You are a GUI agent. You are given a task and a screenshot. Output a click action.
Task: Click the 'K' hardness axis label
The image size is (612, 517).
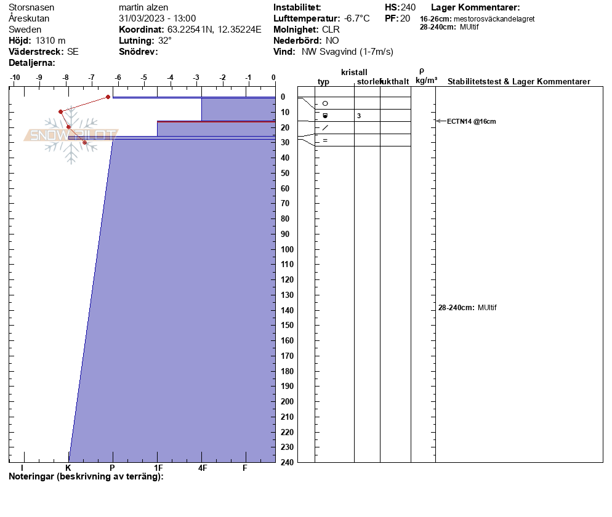pos(68,468)
